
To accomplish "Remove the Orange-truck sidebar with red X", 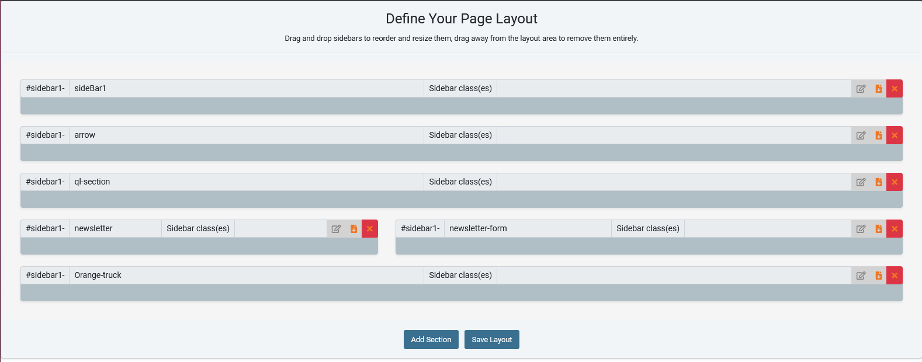I will pyautogui.click(x=895, y=276).
